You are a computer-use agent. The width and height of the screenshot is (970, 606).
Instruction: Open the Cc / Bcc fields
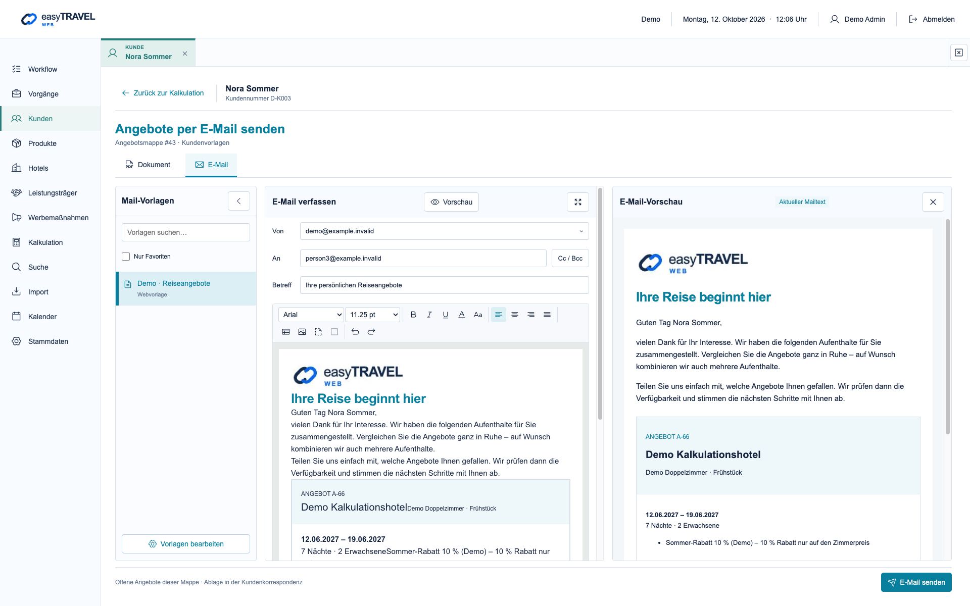click(570, 258)
